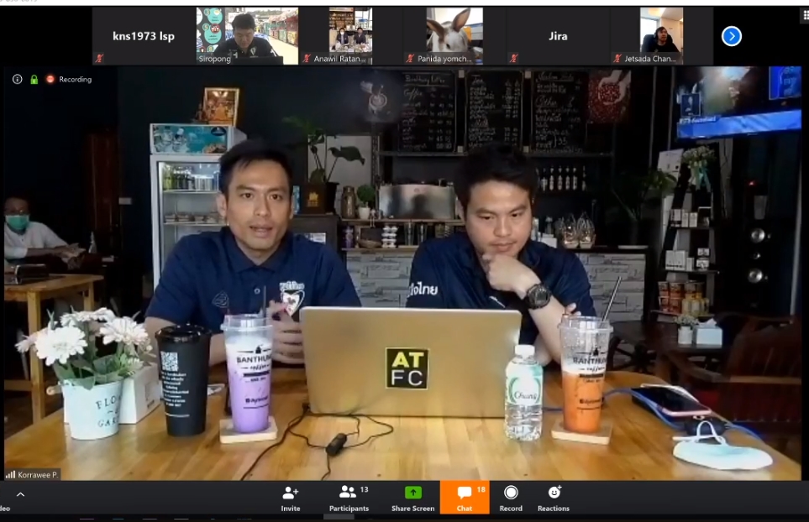Click the green Share Screen button

tap(412, 493)
